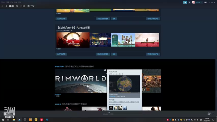Click the Steam taskbar icon
This screenshot has height=122, width=217.
pyautogui.click(x=19, y=120)
